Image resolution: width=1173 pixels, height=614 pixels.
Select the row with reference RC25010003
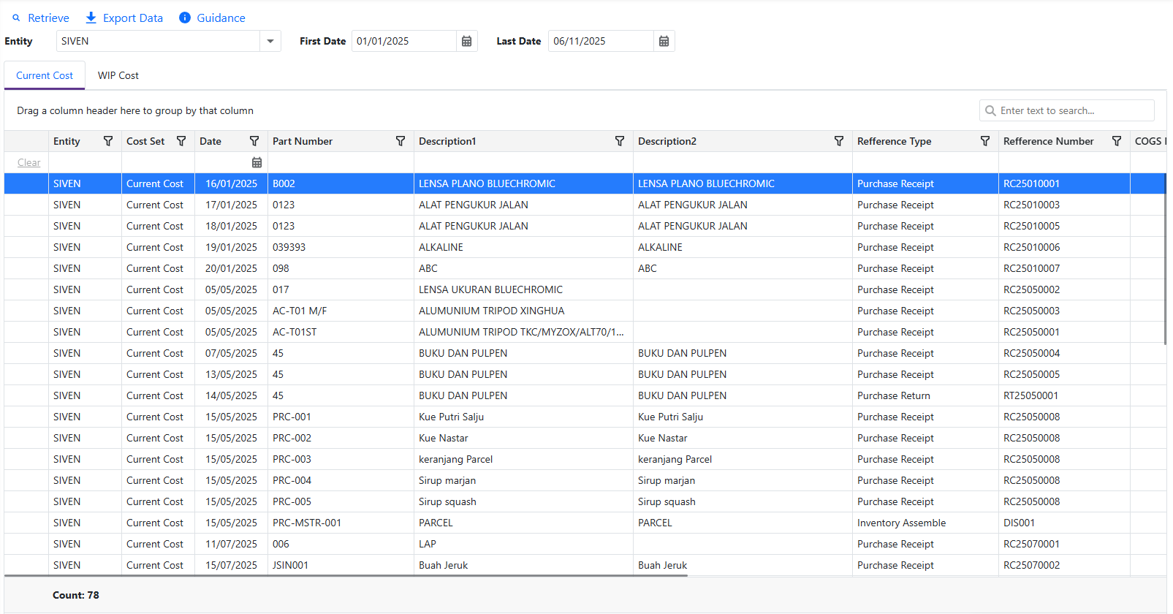click(x=585, y=205)
